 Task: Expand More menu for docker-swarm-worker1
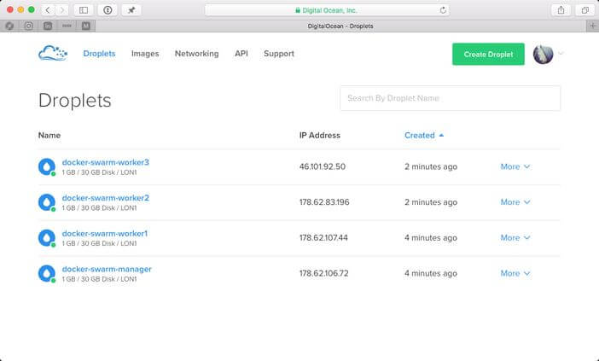(x=515, y=238)
